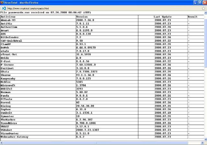Select 'Ewido' antivirus cell
This screenshot has width=207, height=145.
pyautogui.click(x=38, y=58)
